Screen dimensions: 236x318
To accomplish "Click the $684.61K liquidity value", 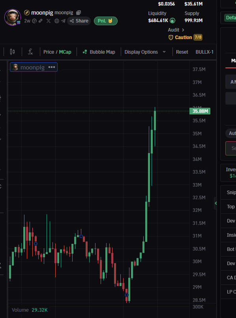I will coord(158,21).
